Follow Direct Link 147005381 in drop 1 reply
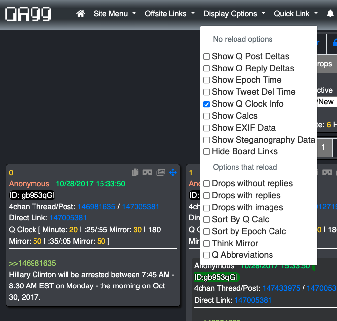Screen dimensions: 337x321 (x=253, y=300)
